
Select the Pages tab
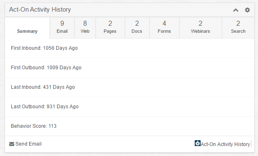tap(110, 28)
